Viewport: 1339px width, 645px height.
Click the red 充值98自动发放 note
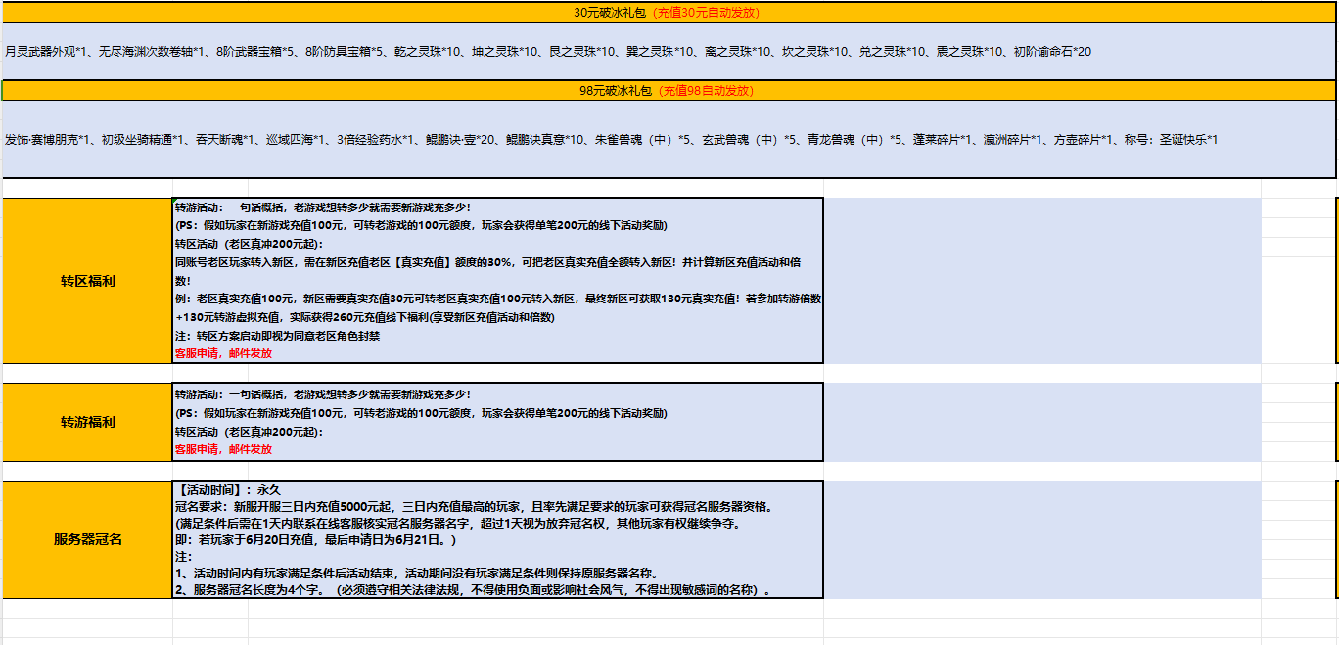pos(706,90)
